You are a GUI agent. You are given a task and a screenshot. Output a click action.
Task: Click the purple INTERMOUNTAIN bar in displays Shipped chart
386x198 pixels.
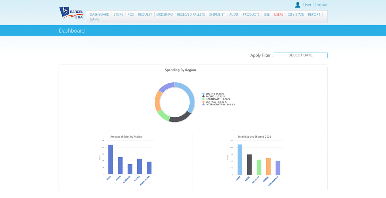pos(278,168)
